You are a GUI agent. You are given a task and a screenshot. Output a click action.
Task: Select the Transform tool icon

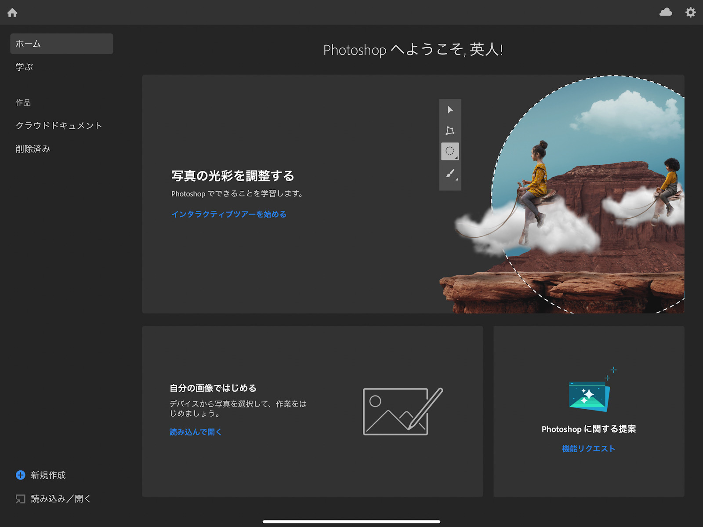pyautogui.click(x=450, y=131)
